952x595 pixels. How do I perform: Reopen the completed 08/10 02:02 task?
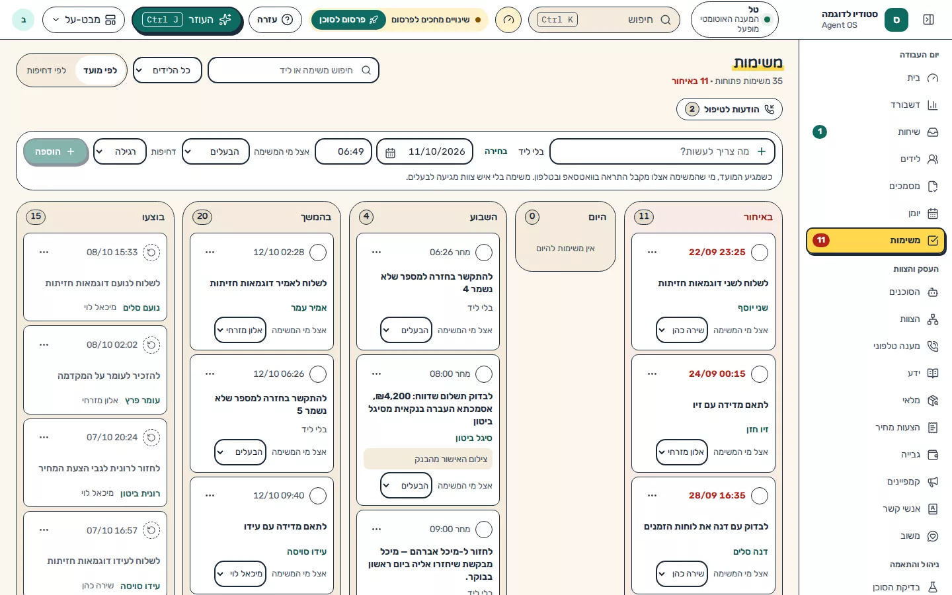click(x=151, y=345)
